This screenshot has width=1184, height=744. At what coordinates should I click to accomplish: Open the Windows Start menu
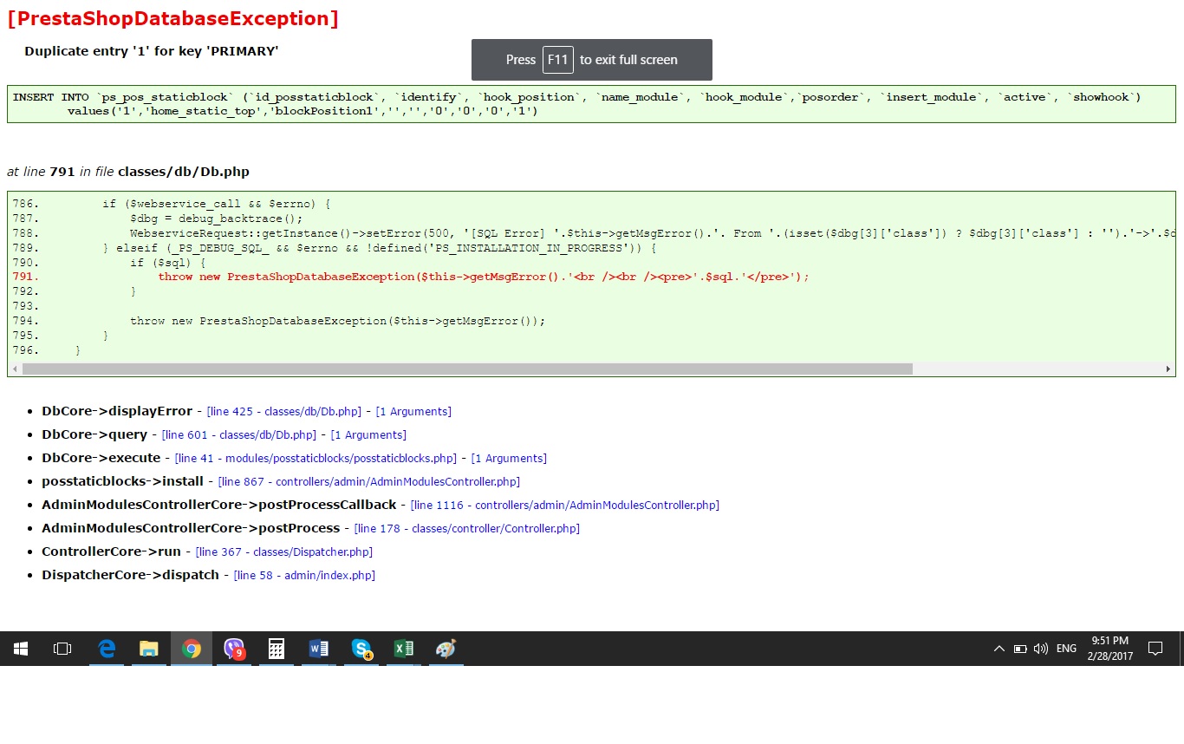[x=21, y=649]
